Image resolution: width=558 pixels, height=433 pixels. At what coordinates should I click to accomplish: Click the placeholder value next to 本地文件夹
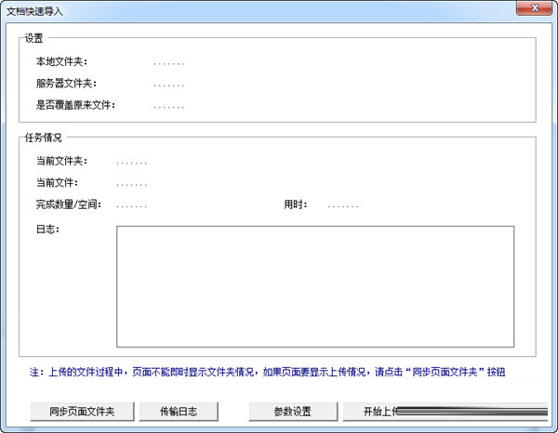click(x=169, y=63)
